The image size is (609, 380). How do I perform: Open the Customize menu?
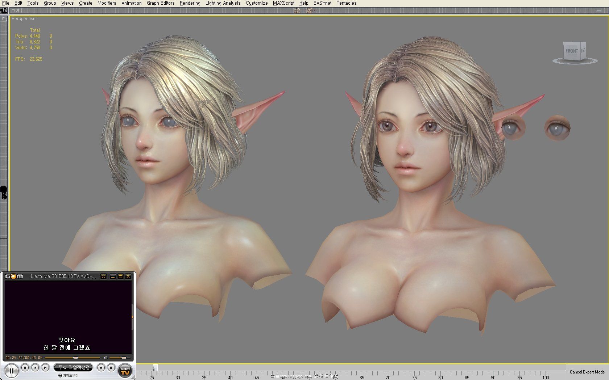pyautogui.click(x=257, y=3)
